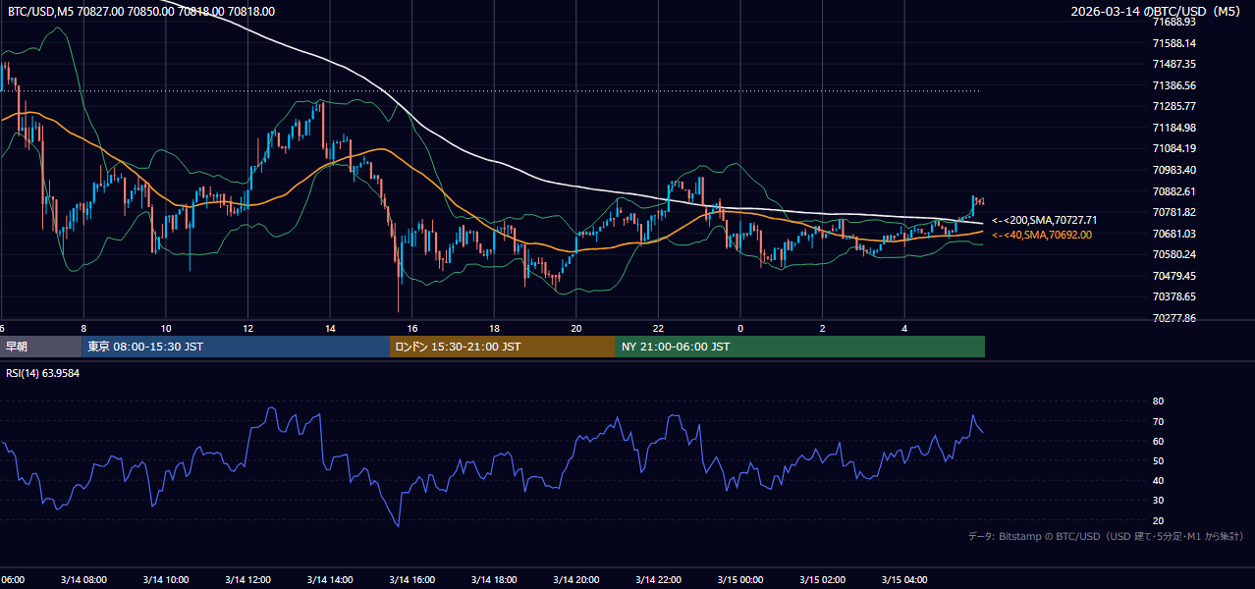Image resolution: width=1255 pixels, height=589 pixels.
Task: Click the bottom time label 3/14 12:00
Action: coord(247,580)
